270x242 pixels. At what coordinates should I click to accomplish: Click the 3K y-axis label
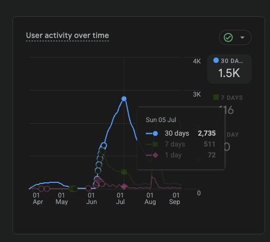pos(197,94)
